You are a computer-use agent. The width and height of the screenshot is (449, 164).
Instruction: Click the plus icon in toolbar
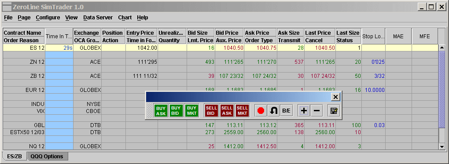(x=304, y=111)
